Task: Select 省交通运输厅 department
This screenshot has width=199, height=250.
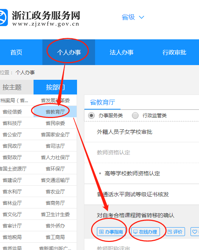Action: point(55,180)
